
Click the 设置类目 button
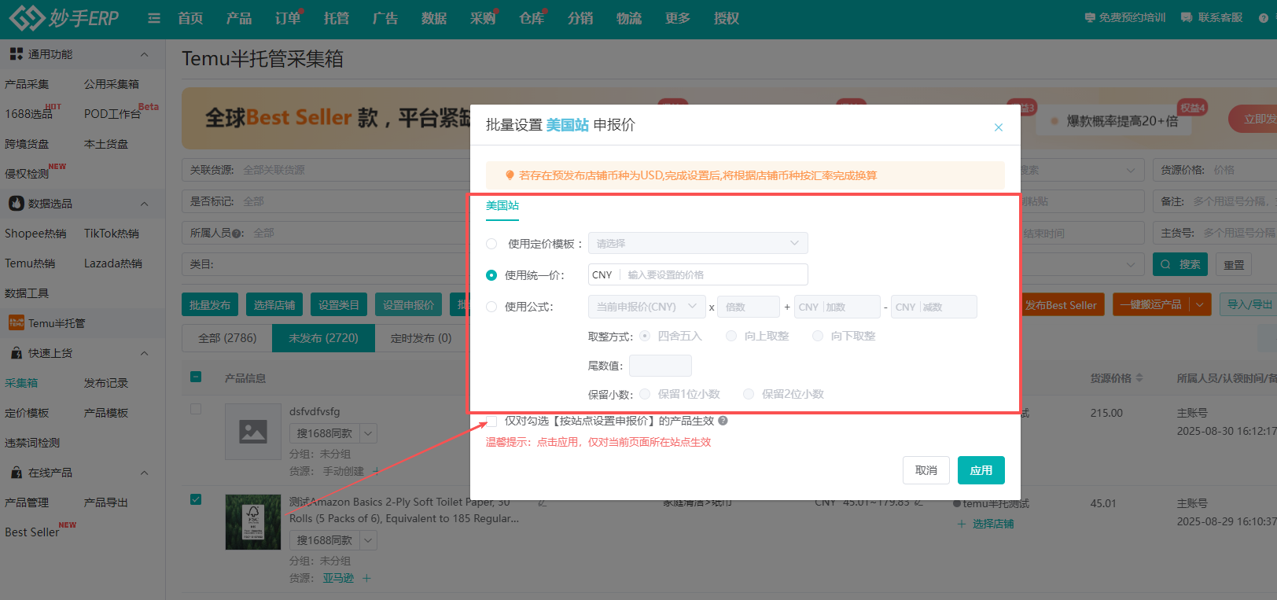tap(338, 305)
